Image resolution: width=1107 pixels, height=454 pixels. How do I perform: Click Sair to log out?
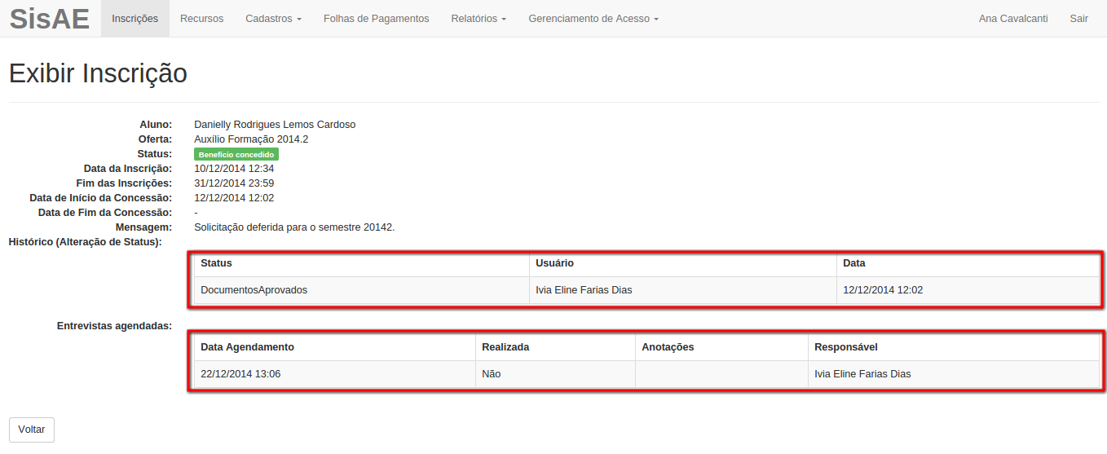(x=1078, y=18)
